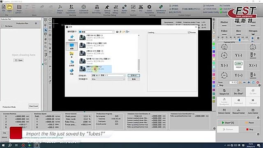
Task: Toggle the Follow switch
Action: [224, 32]
